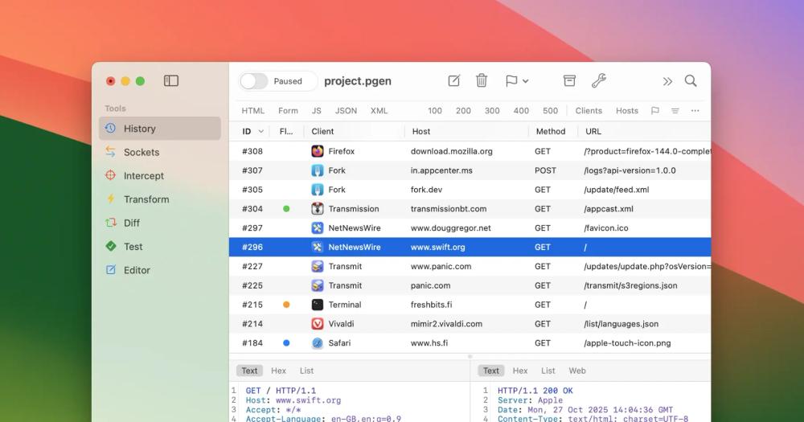Select row with URL /update/feed.xml
The width and height of the screenshot is (804, 422).
coord(470,190)
